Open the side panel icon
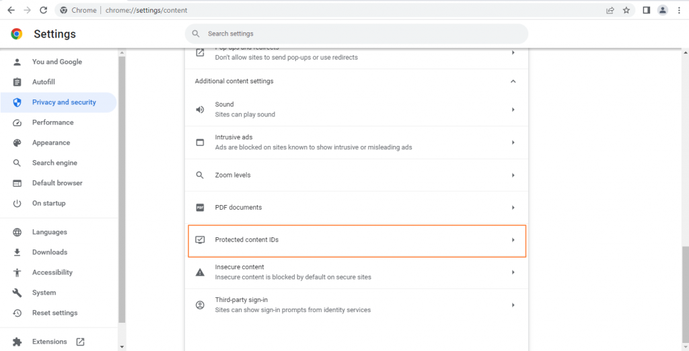The width and height of the screenshot is (689, 351). coord(646,10)
